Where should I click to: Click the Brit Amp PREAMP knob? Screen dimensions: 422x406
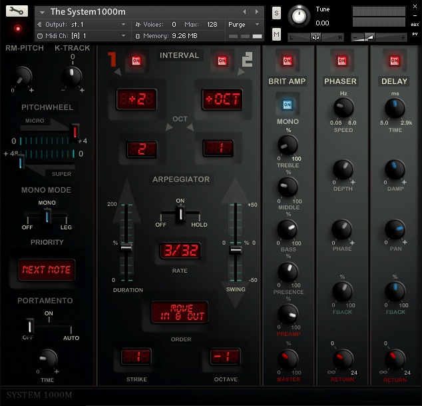288,315
